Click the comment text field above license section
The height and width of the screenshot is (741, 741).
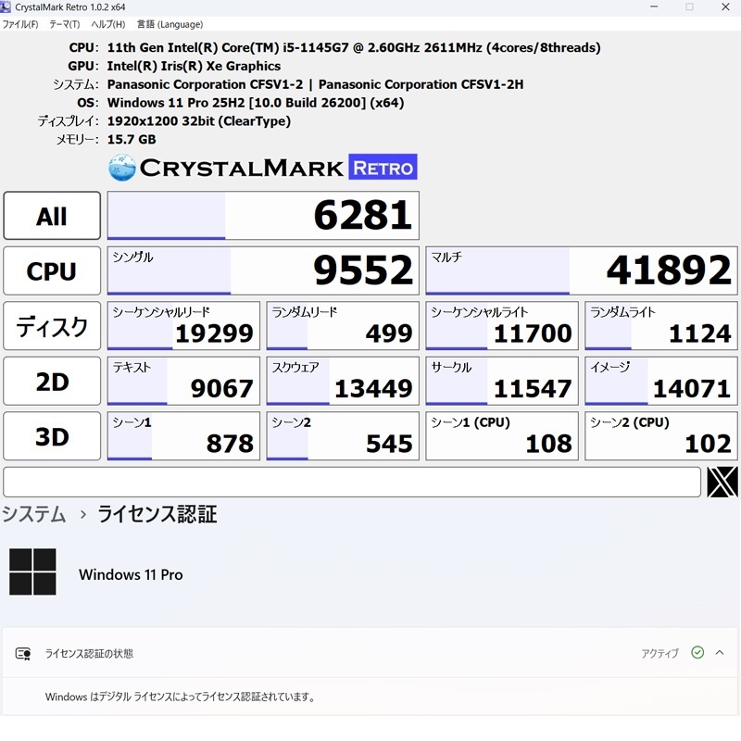click(x=352, y=482)
